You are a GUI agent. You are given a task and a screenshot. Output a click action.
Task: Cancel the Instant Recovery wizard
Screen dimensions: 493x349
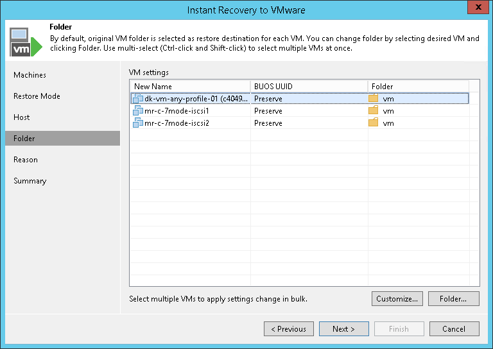[x=454, y=329]
